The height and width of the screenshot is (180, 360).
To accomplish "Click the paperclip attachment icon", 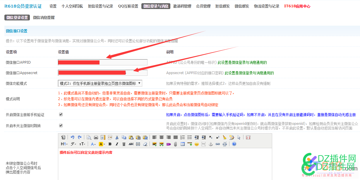I will pyautogui.click(x=175, y=144).
